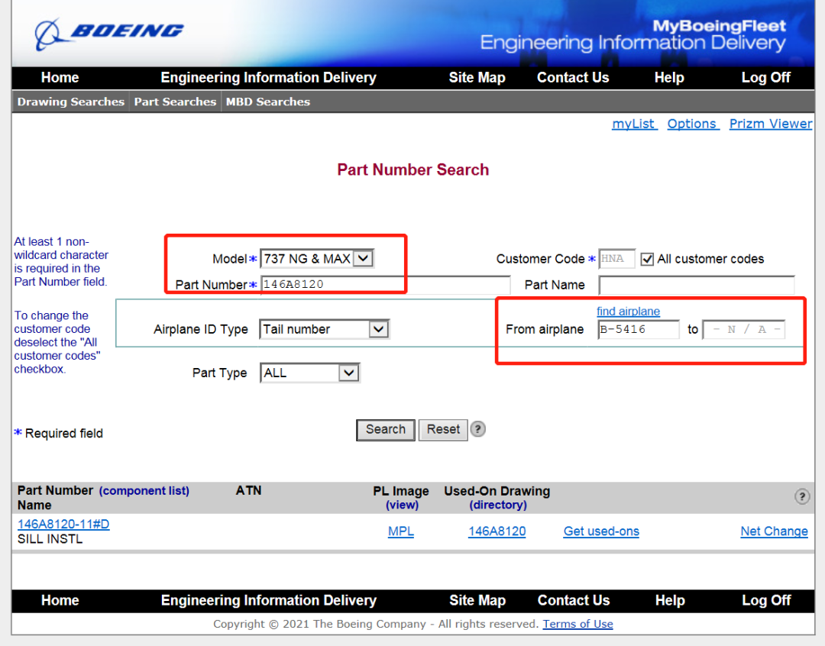Switch to Part Searches tab
The image size is (825, 646).
(175, 102)
